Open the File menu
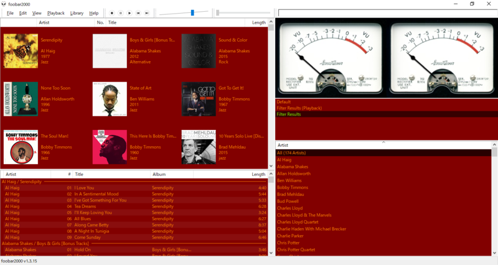This screenshot has width=498, height=265. click(x=10, y=13)
